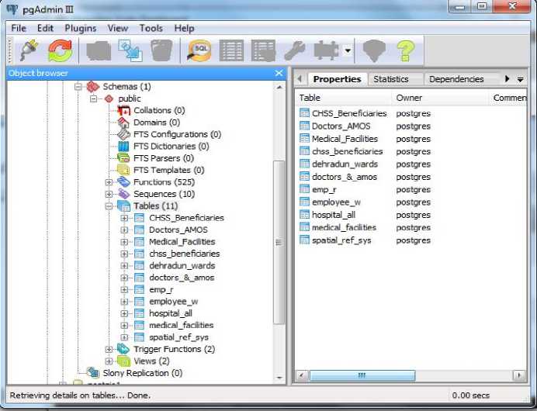Click the Views (2) icon
The width and height of the screenshot is (537, 411).
tap(123, 361)
